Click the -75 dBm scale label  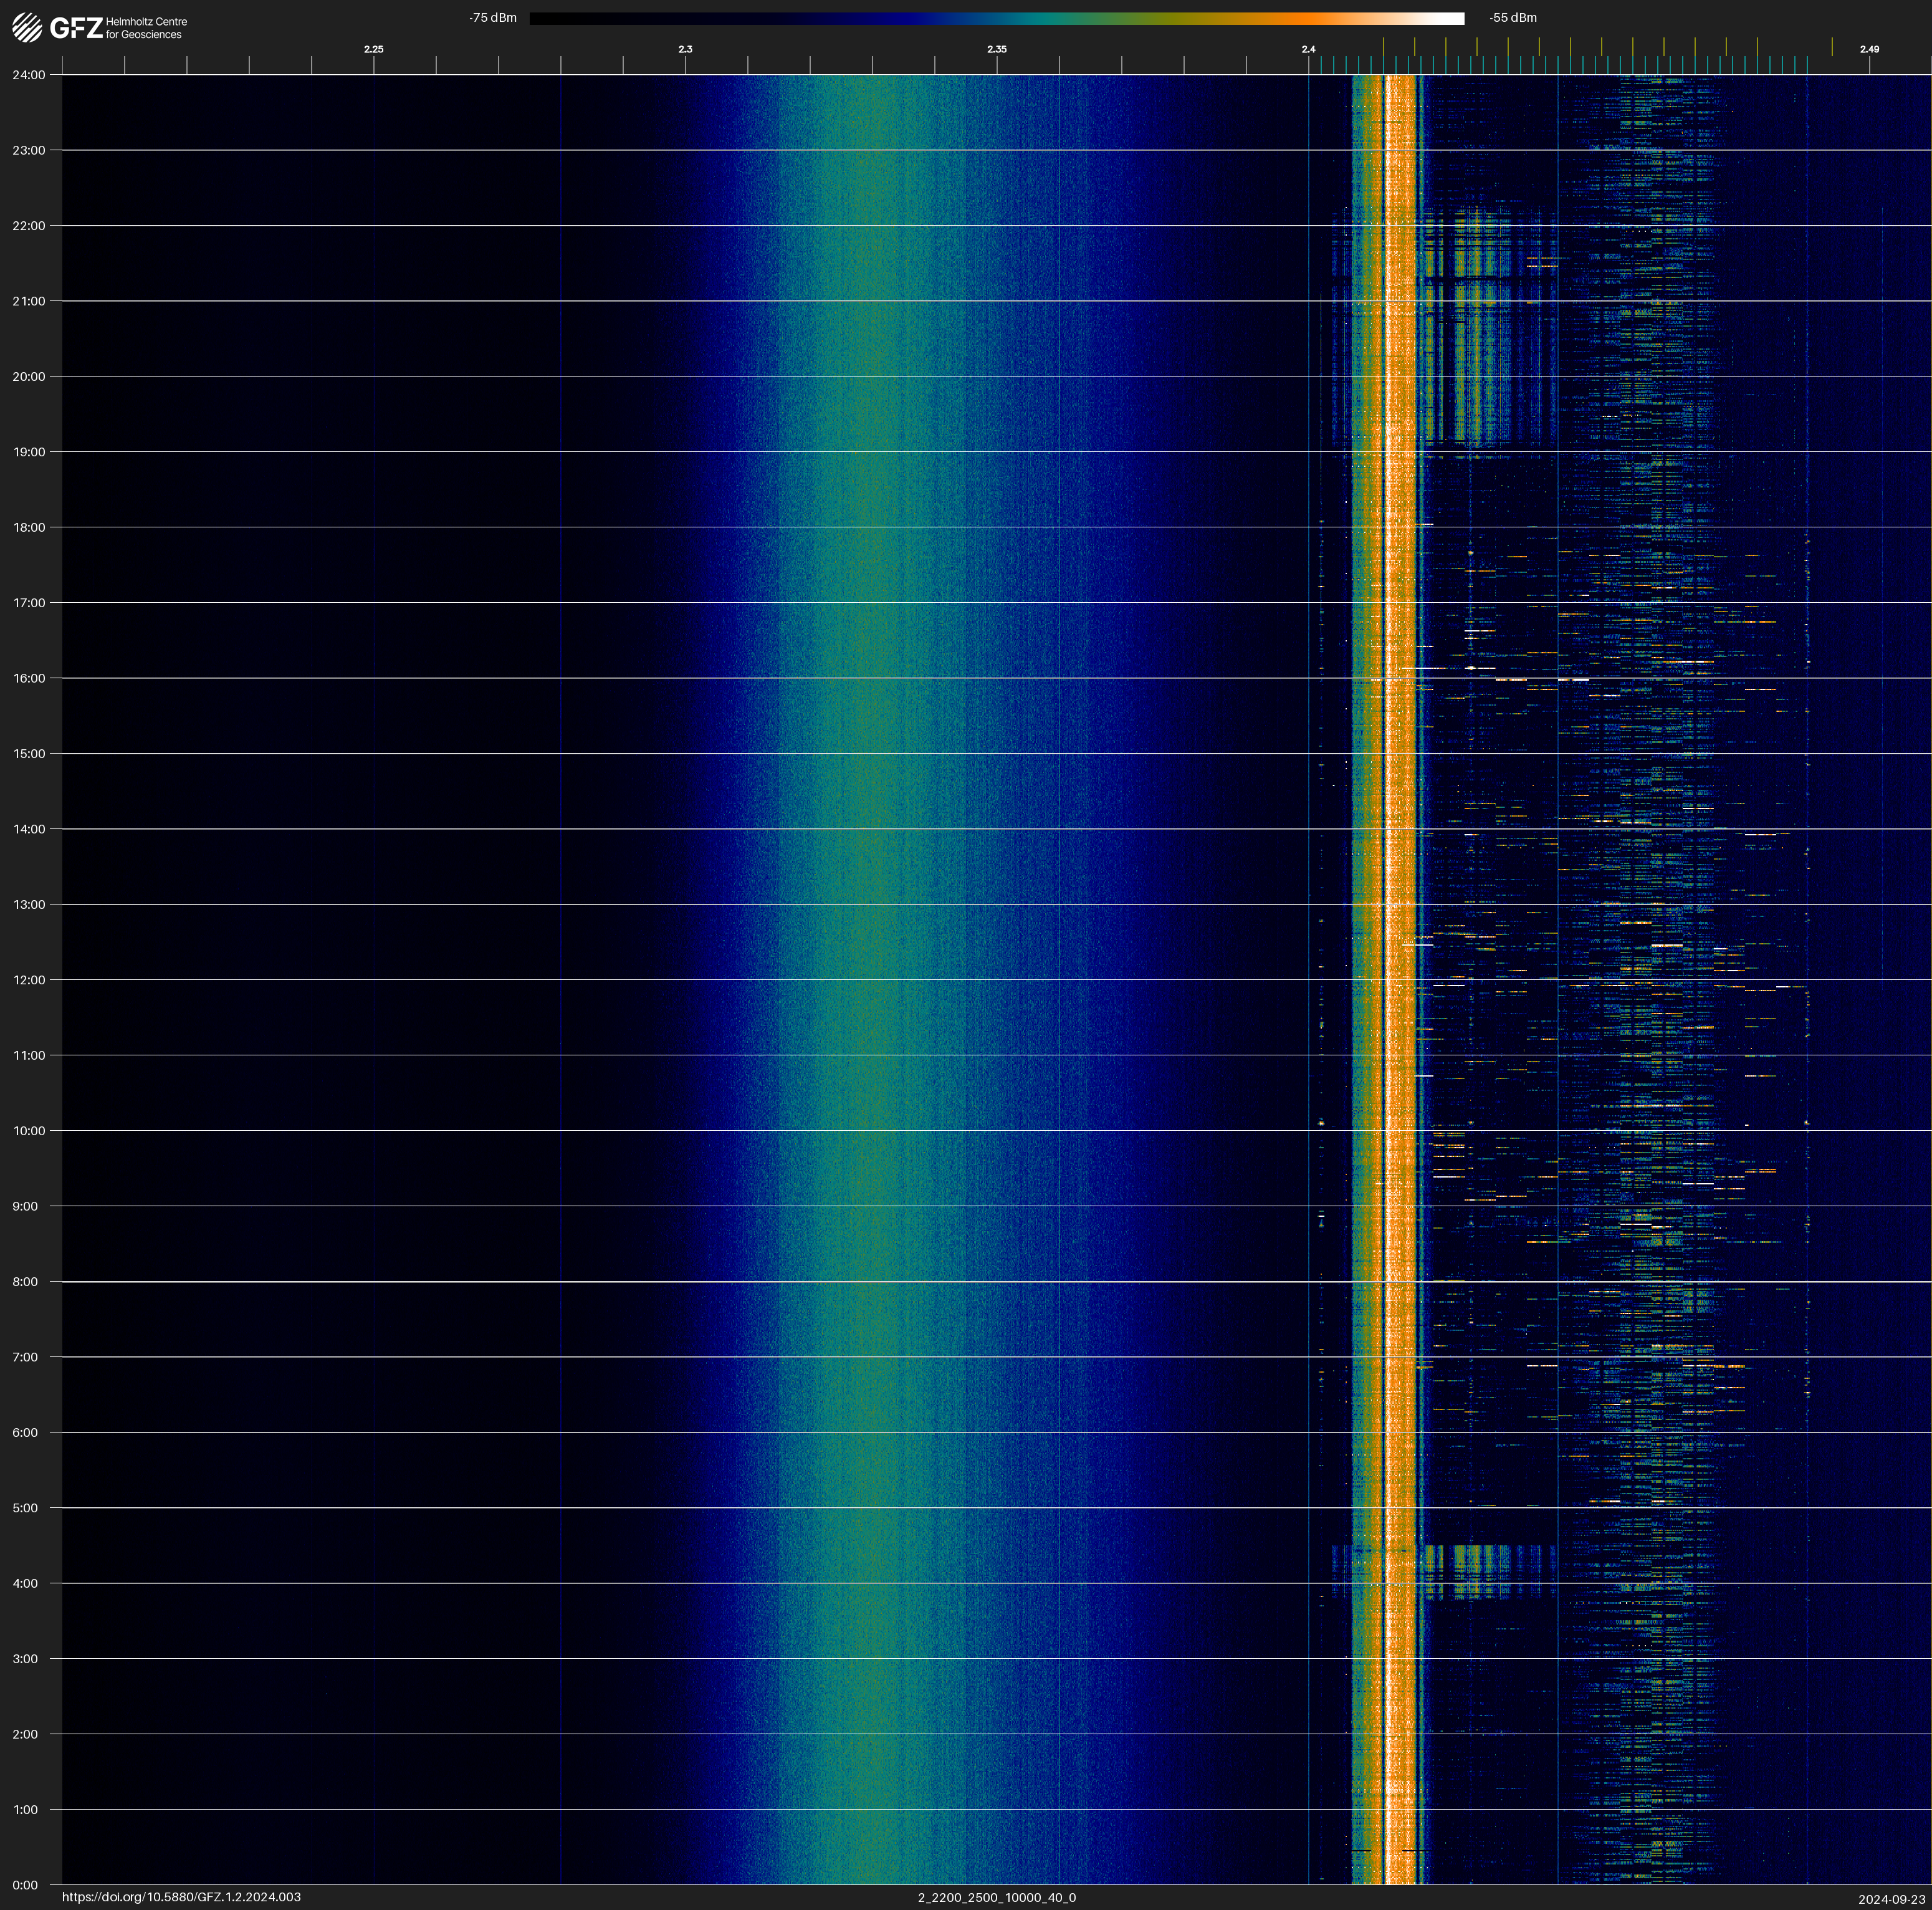(493, 18)
